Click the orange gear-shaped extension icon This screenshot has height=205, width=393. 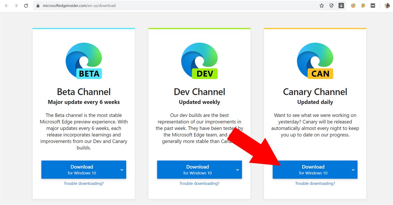tap(363, 5)
